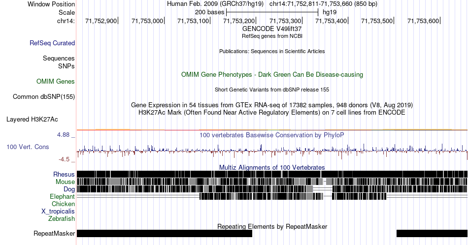Click the left RepeatMasker black repeat block
Image resolution: width=468 pixels, height=245 pixels.
click(x=165, y=233)
